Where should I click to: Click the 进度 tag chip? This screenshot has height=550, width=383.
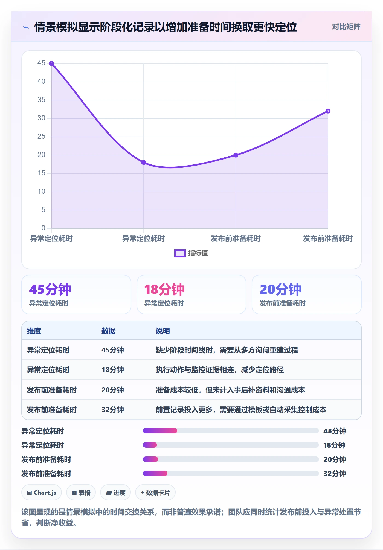click(115, 493)
